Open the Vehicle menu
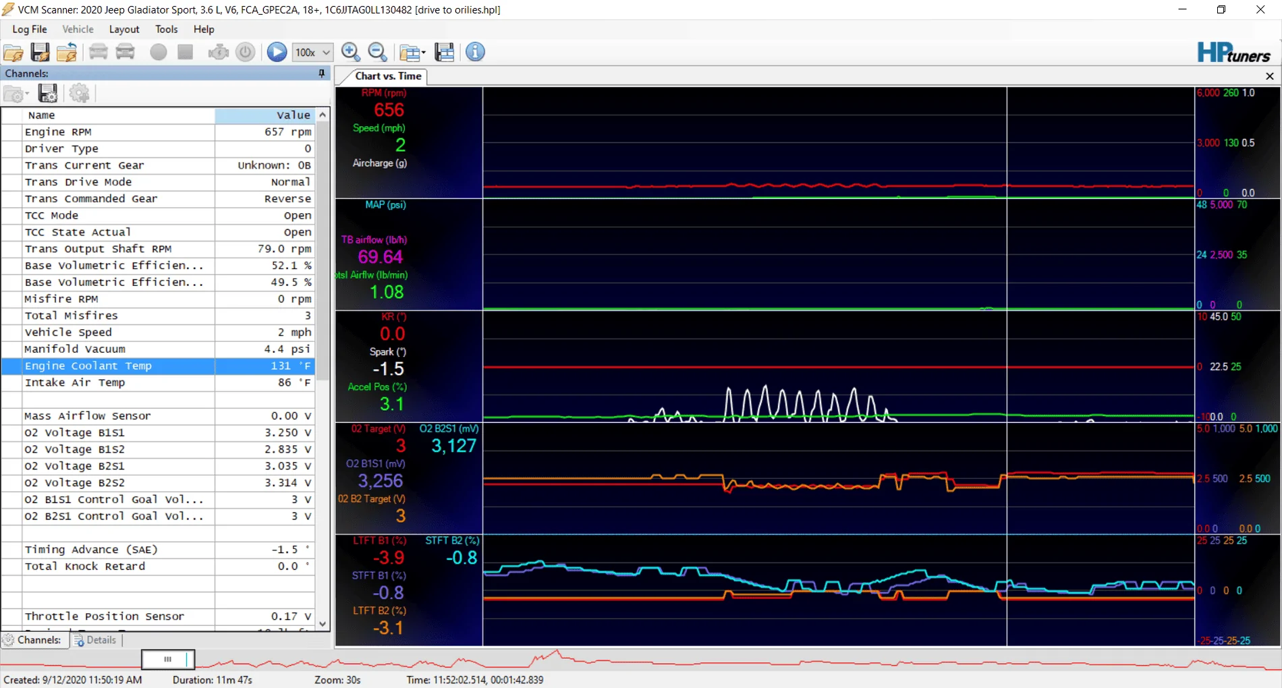This screenshot has width=1282, height=688. [78, 29]
